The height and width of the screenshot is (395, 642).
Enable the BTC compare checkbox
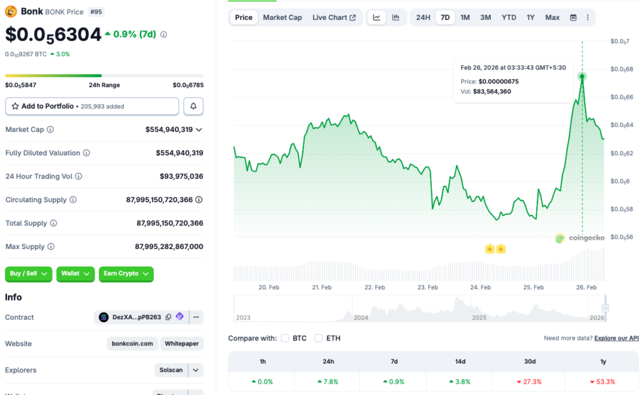pyautogui.click(x=285, y=338)
